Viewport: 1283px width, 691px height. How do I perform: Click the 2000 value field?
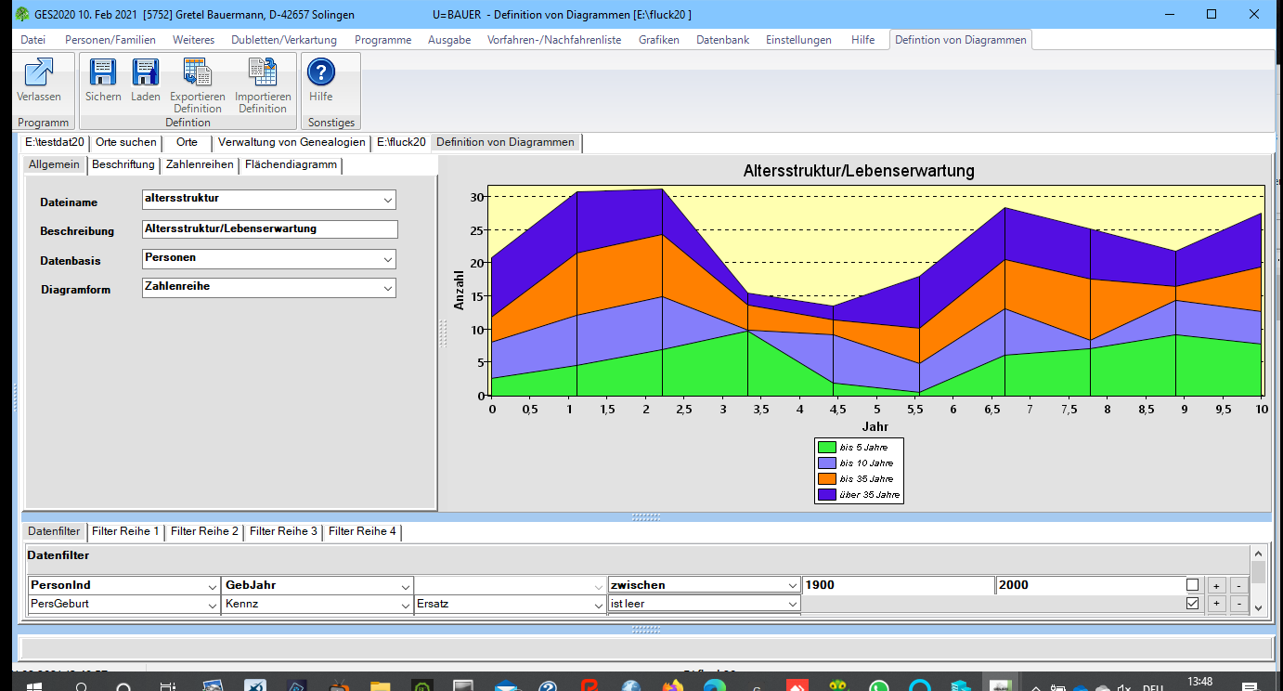point(1089,586)
